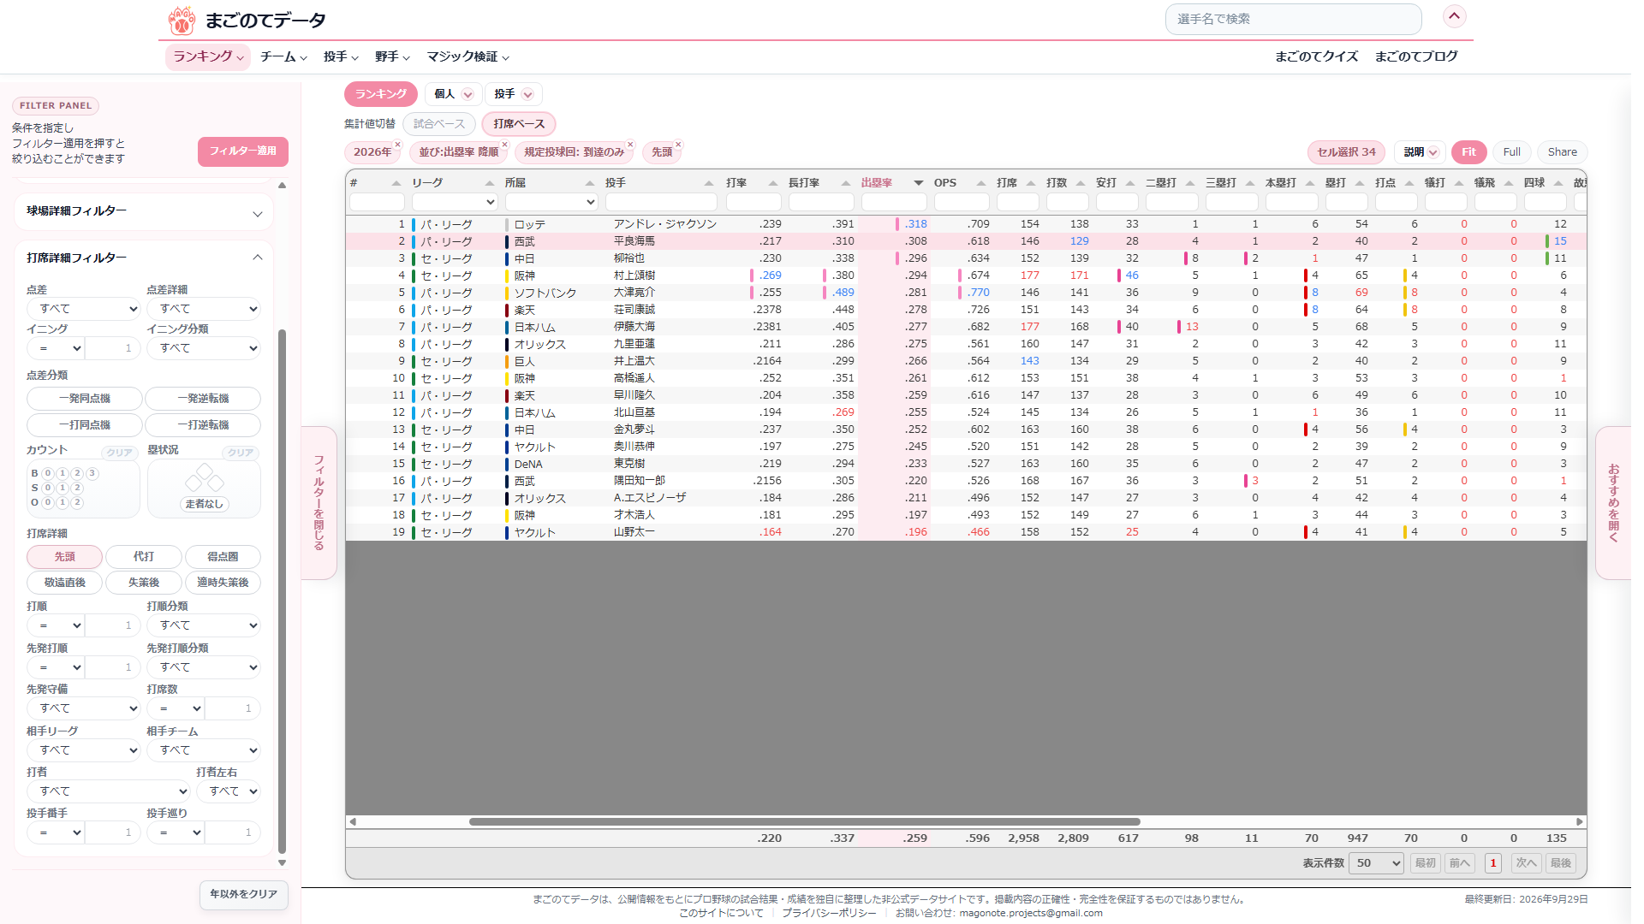This screenshot has height=924, width=1644.
Task: Click the 選手名で検索 search field
Action: 1293,19
